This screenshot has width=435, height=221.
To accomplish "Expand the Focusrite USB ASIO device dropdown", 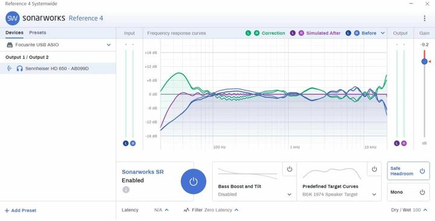I will pyautogui.click(x=109, y=45).
